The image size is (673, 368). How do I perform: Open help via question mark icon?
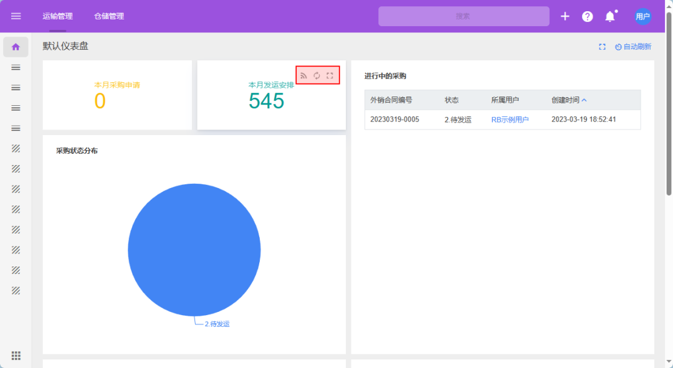coord(587,16)
